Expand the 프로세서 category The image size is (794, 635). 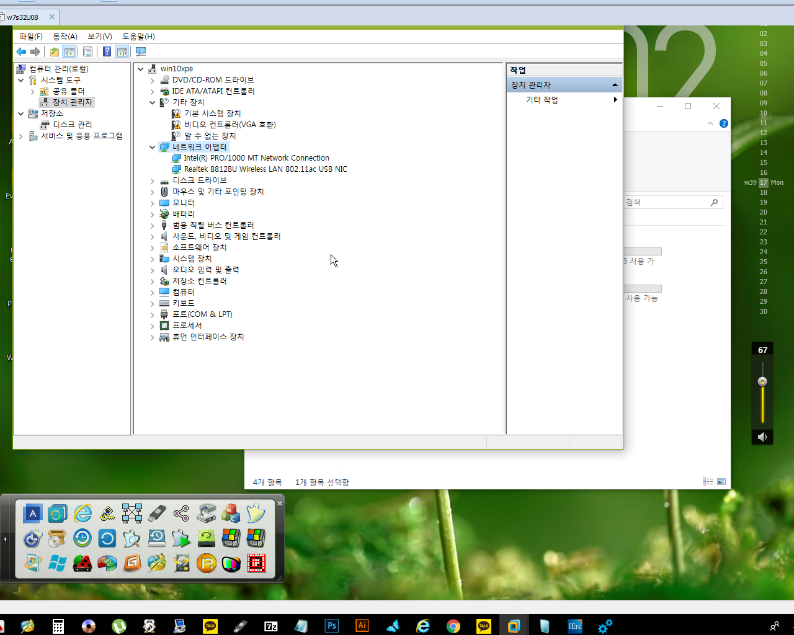(x=153, y=326)
